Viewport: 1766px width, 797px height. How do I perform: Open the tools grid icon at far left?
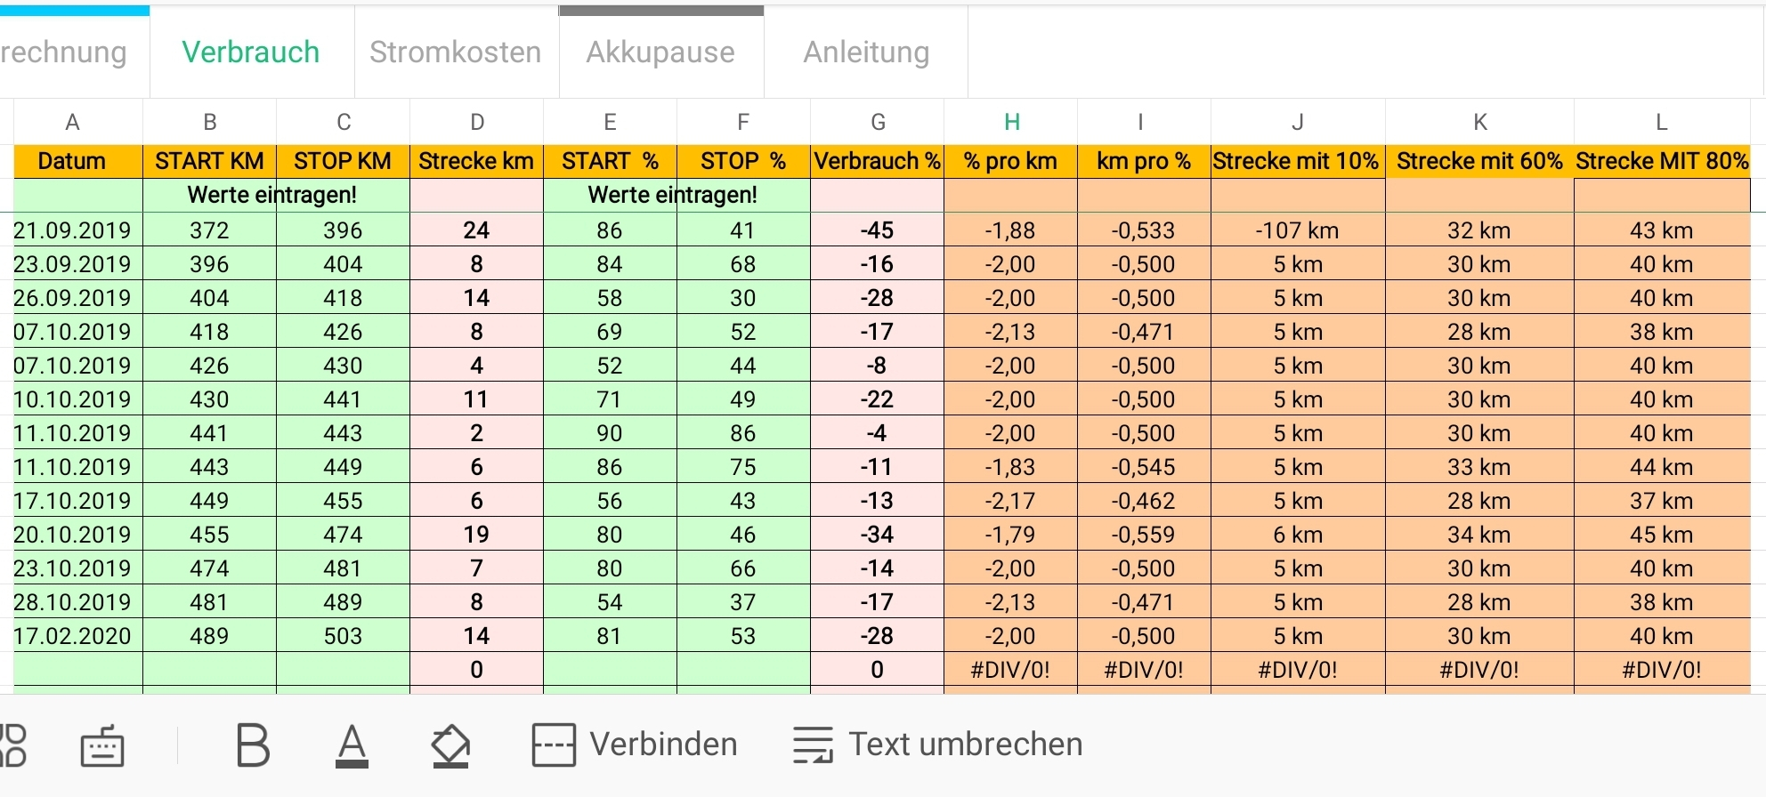tap(12, 745)
